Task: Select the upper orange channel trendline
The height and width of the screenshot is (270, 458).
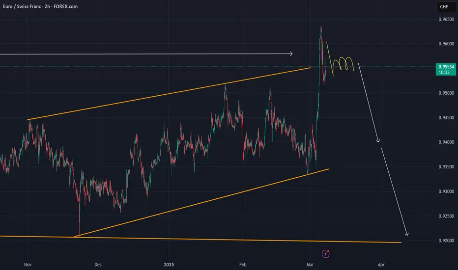Action: pyautogui.click(x=169, y=94)
